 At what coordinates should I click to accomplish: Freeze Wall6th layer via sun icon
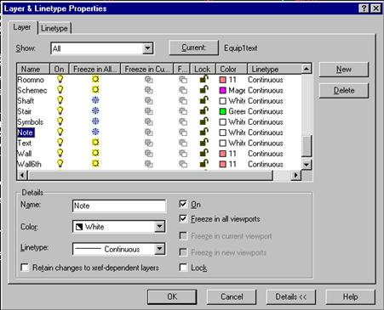pos(95,164)
